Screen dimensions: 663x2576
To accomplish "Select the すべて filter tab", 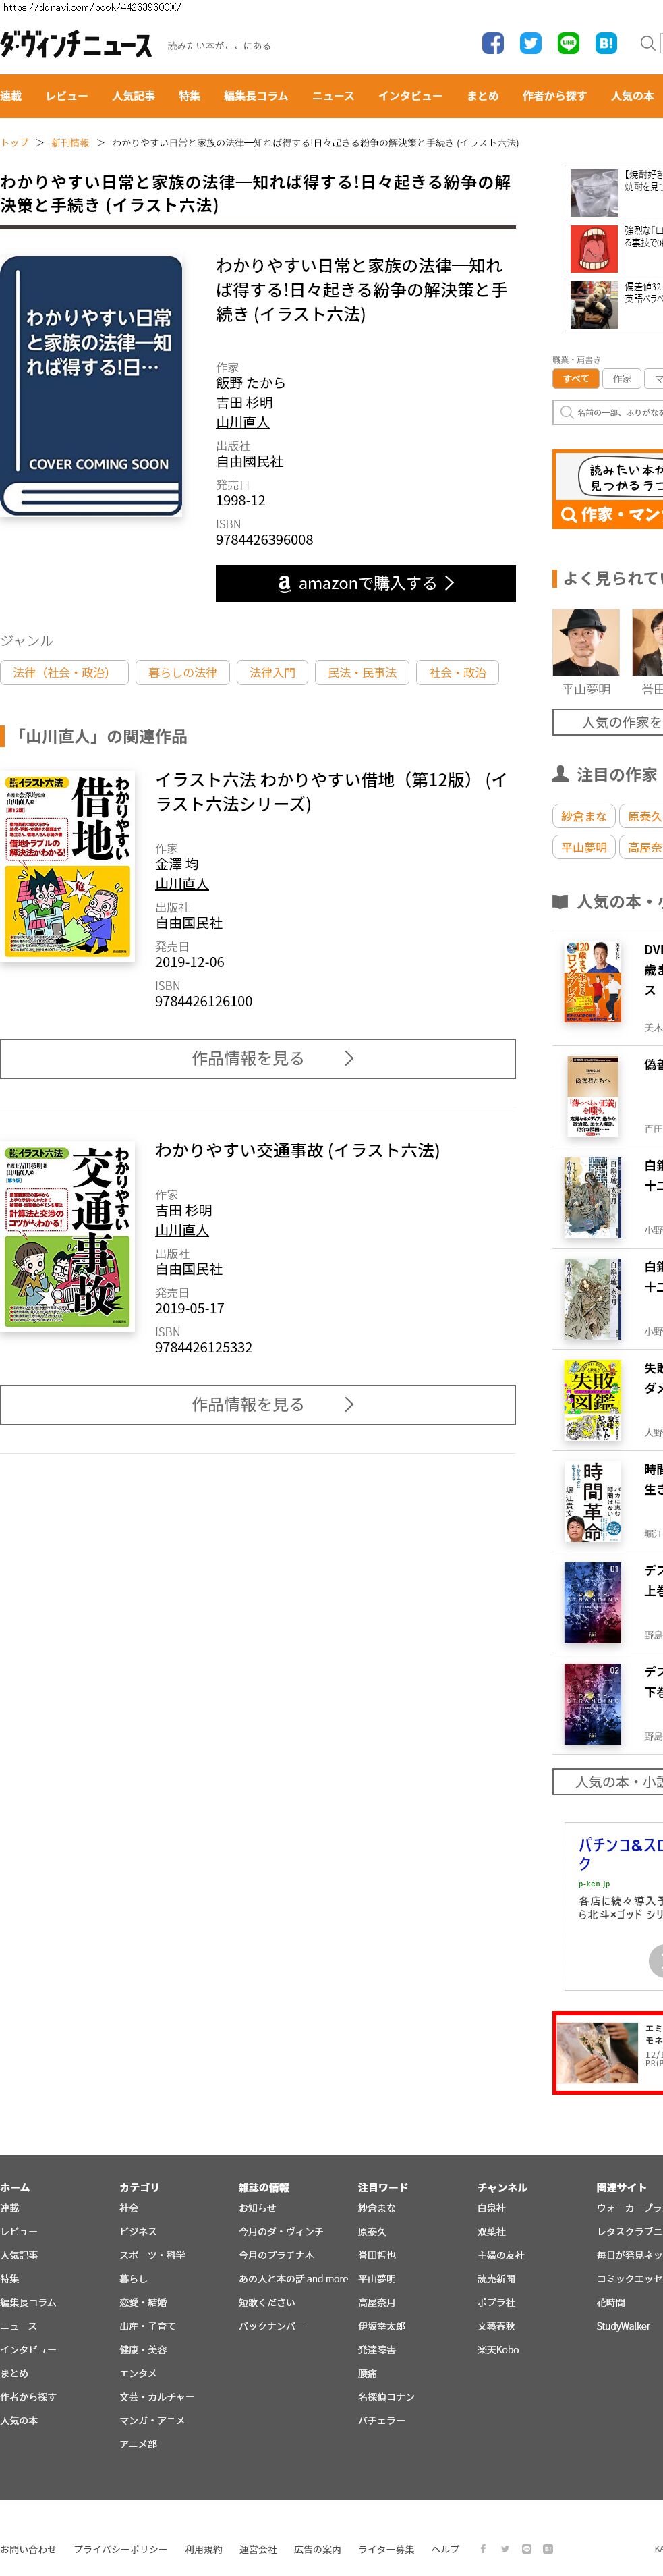I will pos(575,379).
